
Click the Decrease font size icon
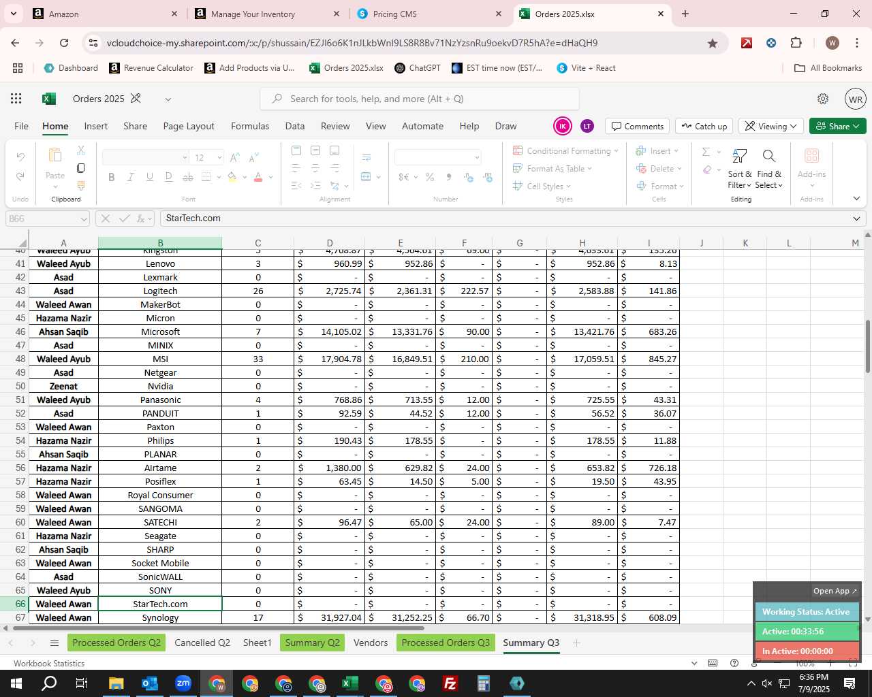pos(254,158)
